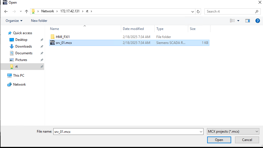
Task: Sort by the Size column
Action: 193,29
